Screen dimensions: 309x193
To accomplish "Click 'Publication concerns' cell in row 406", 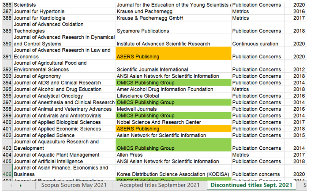I will (258, 171).
